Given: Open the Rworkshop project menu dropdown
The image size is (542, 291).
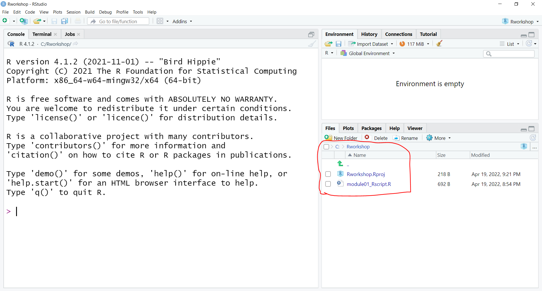Looking at the screenshot, I should pyautogui.click(x=520, y=21).
